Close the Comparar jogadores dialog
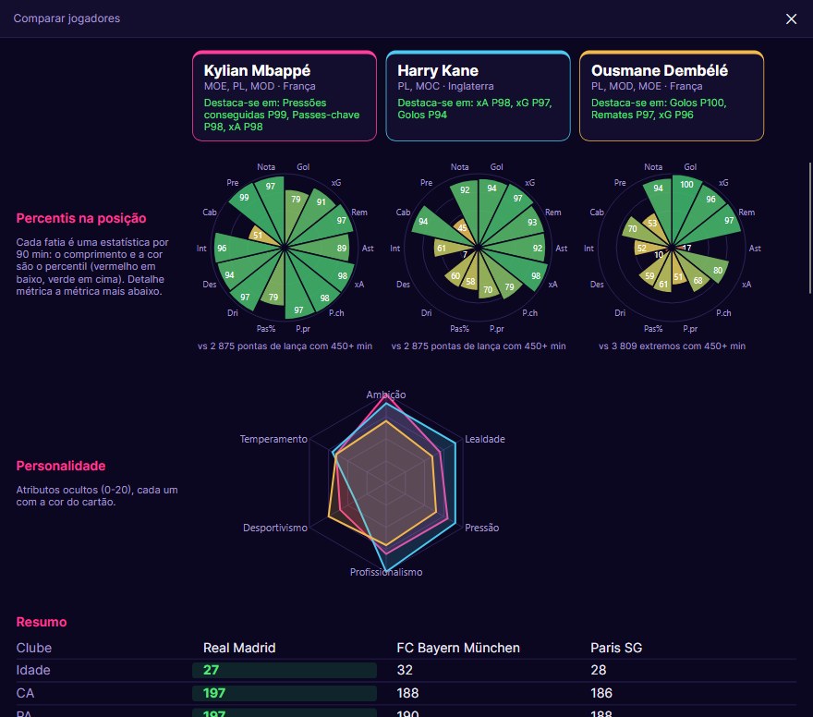This screenshot has height=717, width=813. pos(791,18)
